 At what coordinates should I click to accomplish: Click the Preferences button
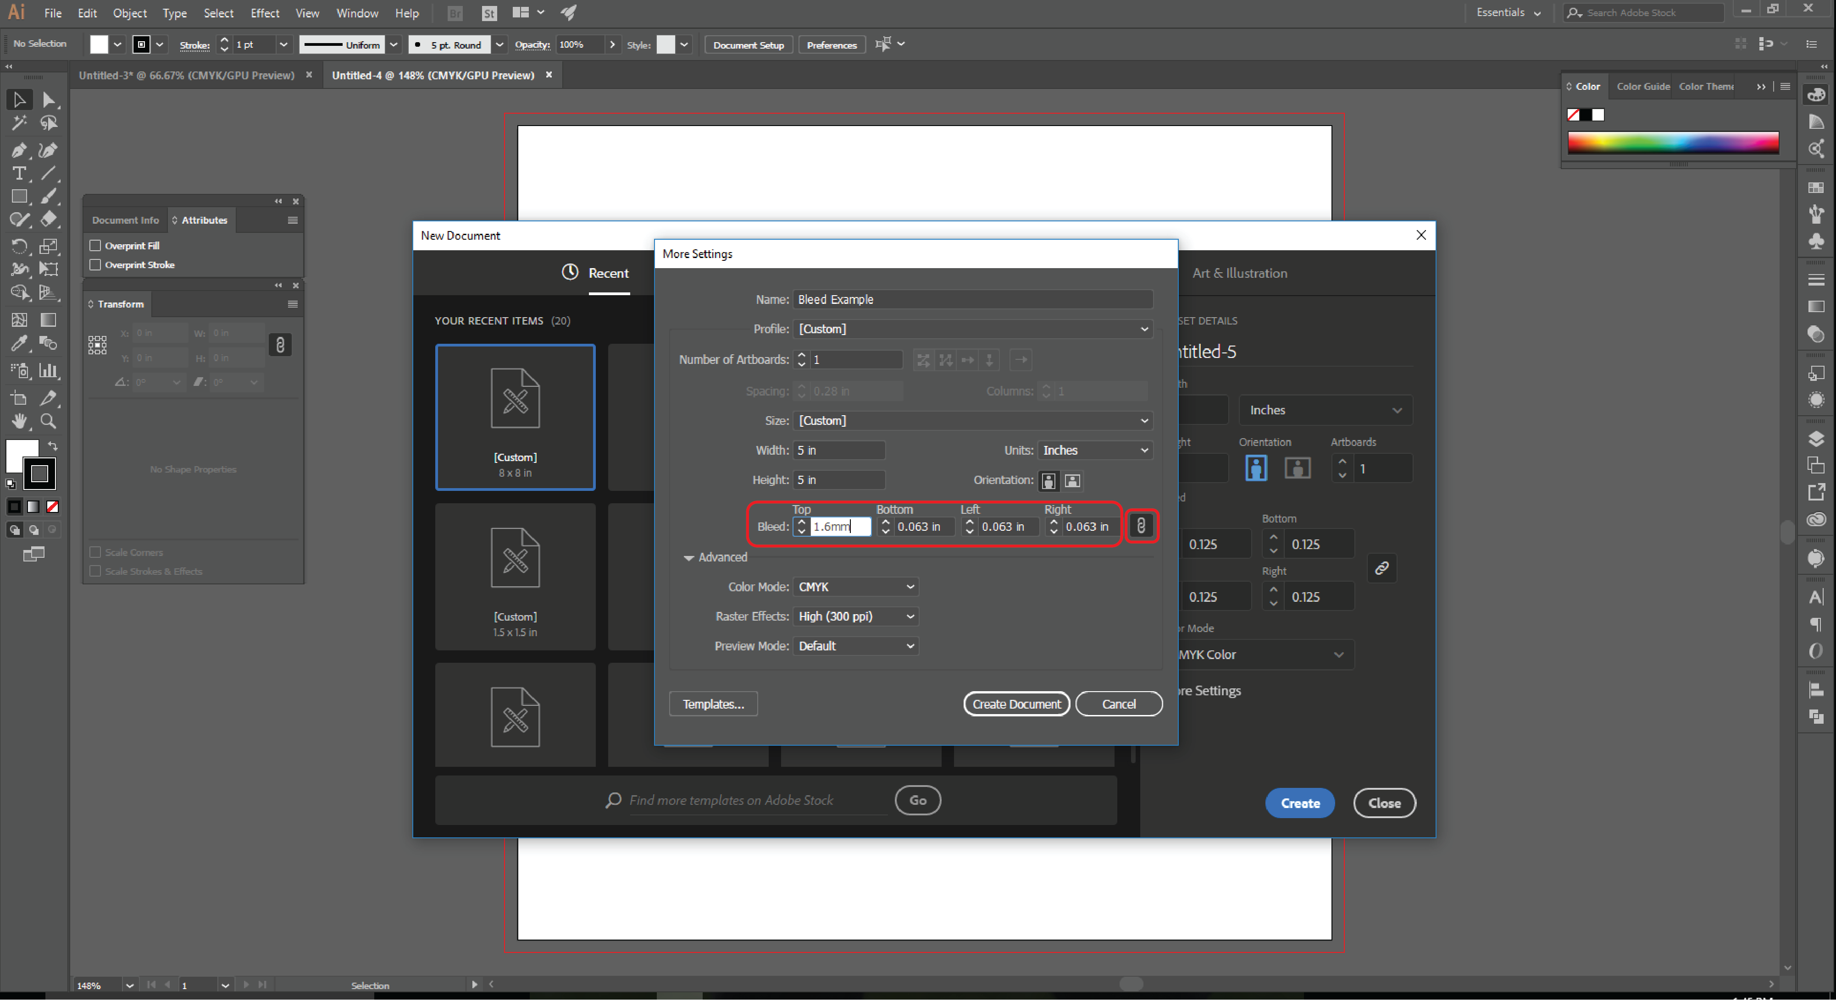coord(832,45)
